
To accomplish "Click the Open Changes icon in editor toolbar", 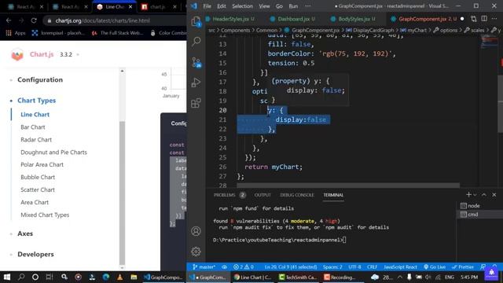I will point(474,19).
